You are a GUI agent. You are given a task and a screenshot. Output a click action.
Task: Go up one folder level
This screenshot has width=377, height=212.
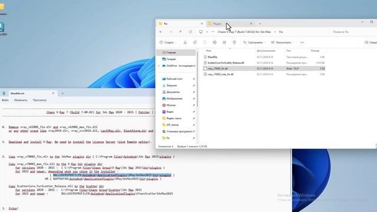180,32
